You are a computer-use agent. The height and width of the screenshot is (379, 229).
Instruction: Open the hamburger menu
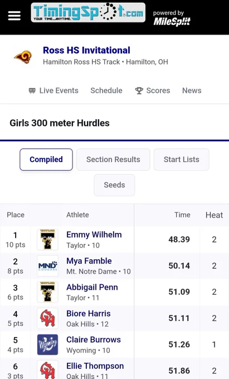point(14,16)
